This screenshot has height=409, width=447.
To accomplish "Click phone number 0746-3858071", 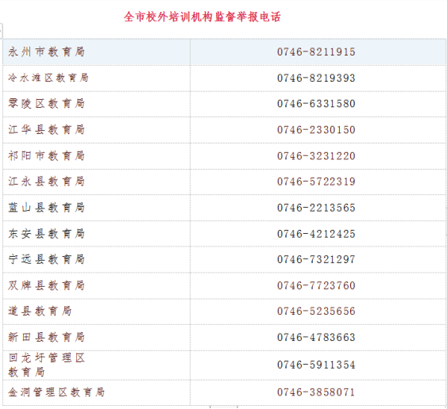I will pos(316,392).
